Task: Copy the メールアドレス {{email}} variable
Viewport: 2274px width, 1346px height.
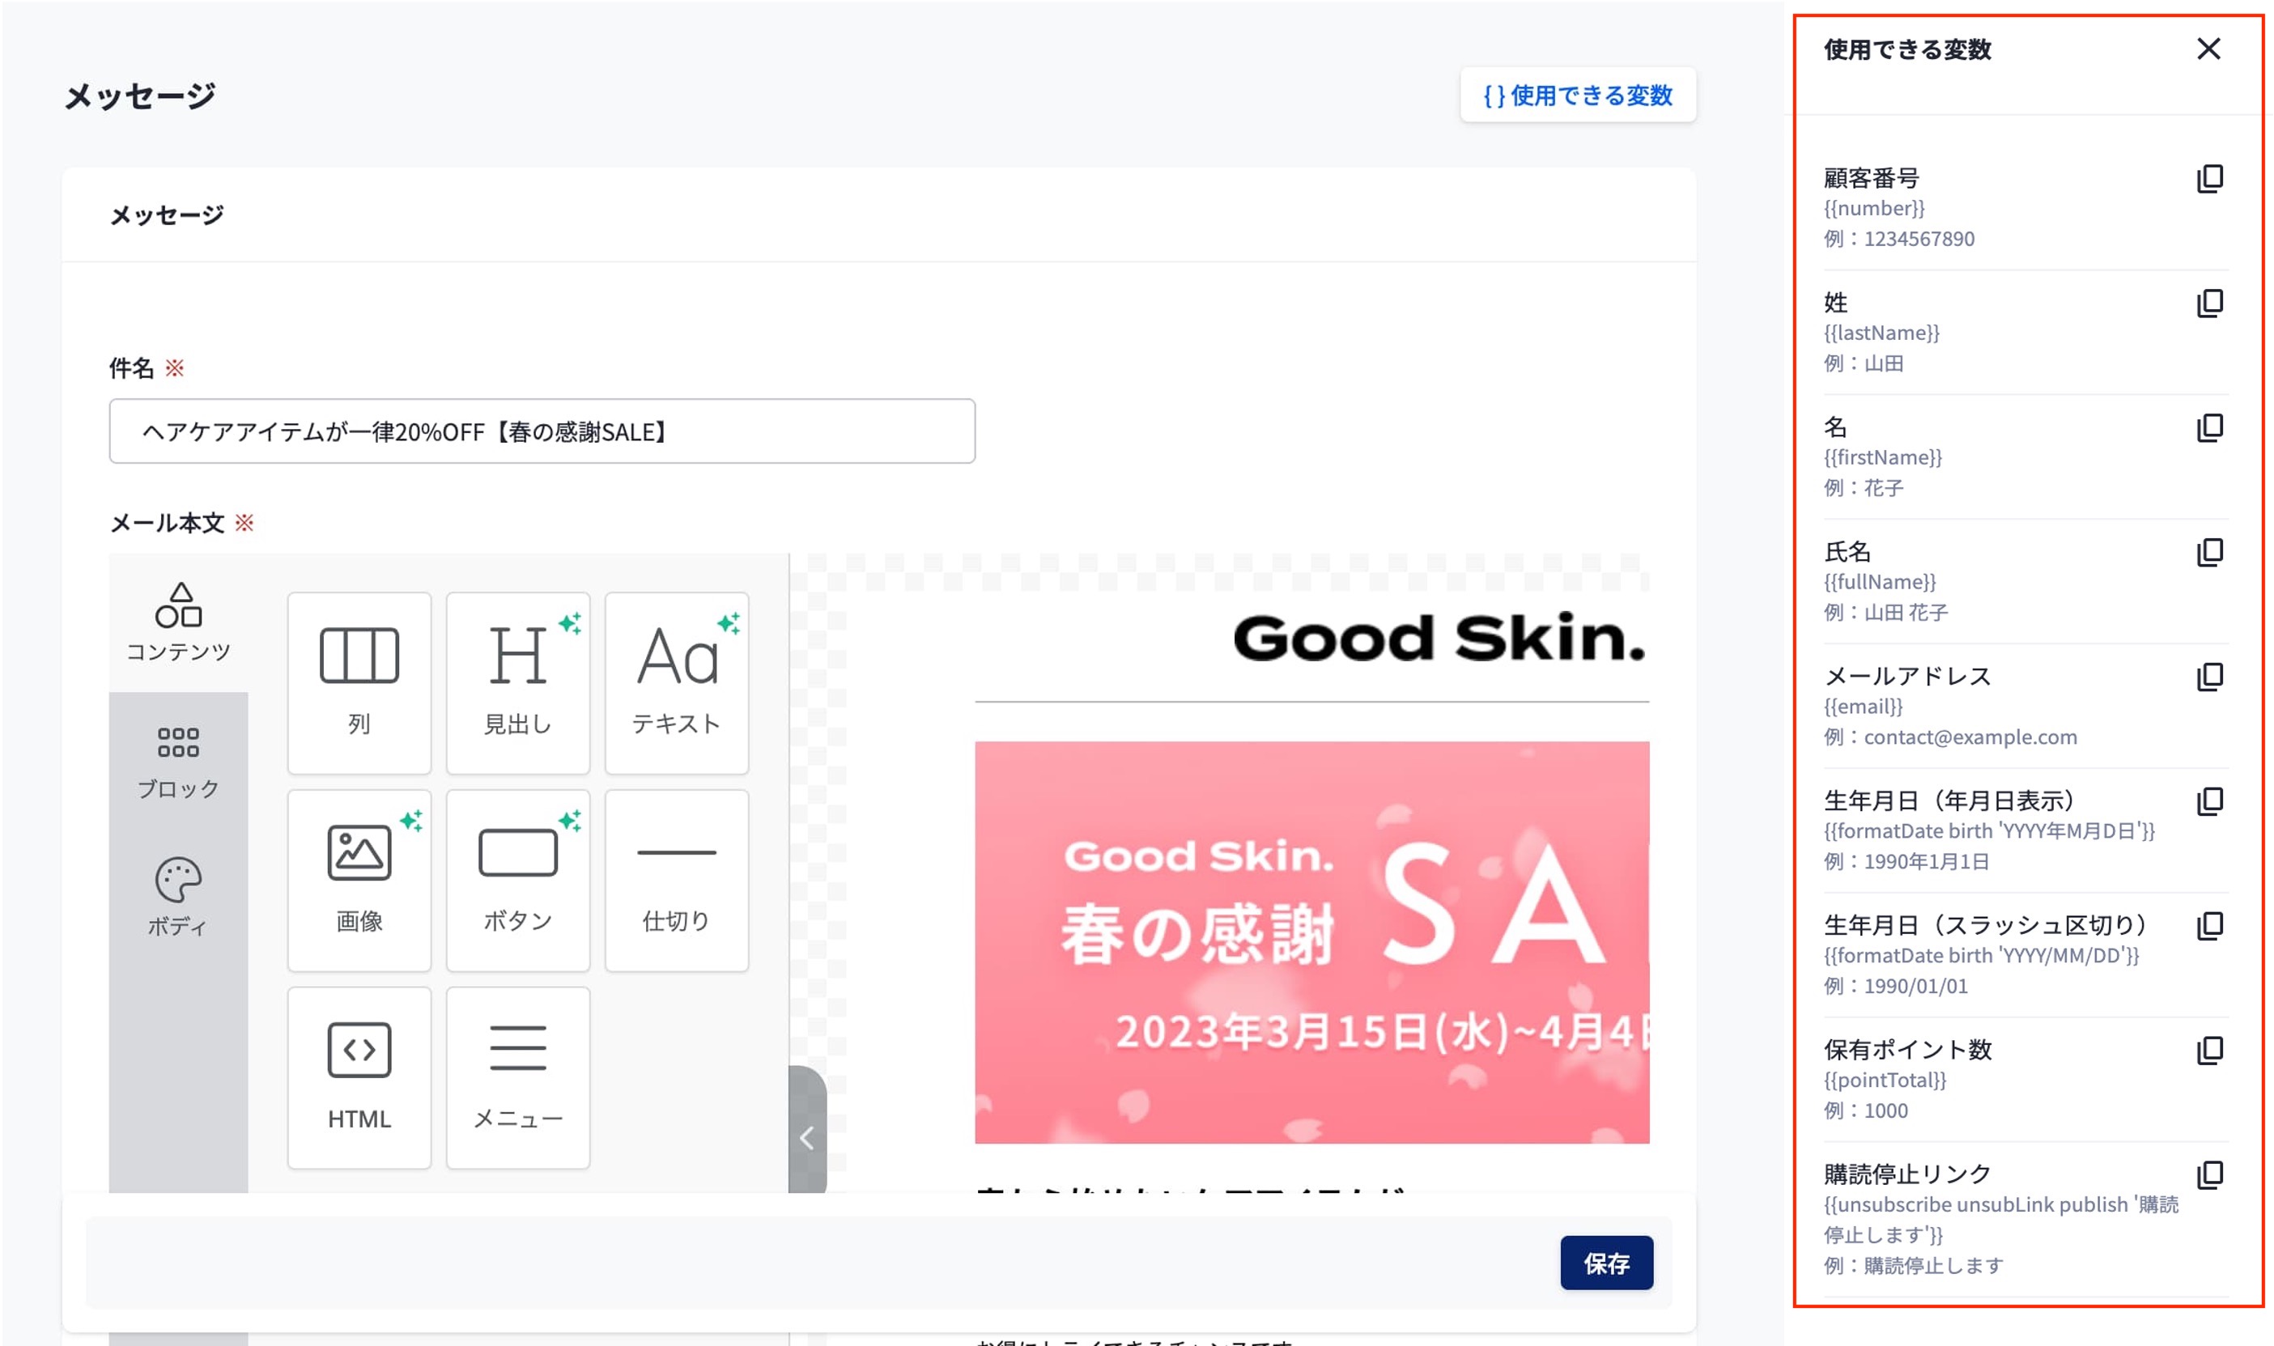Action: click(x=2209, y=677)
